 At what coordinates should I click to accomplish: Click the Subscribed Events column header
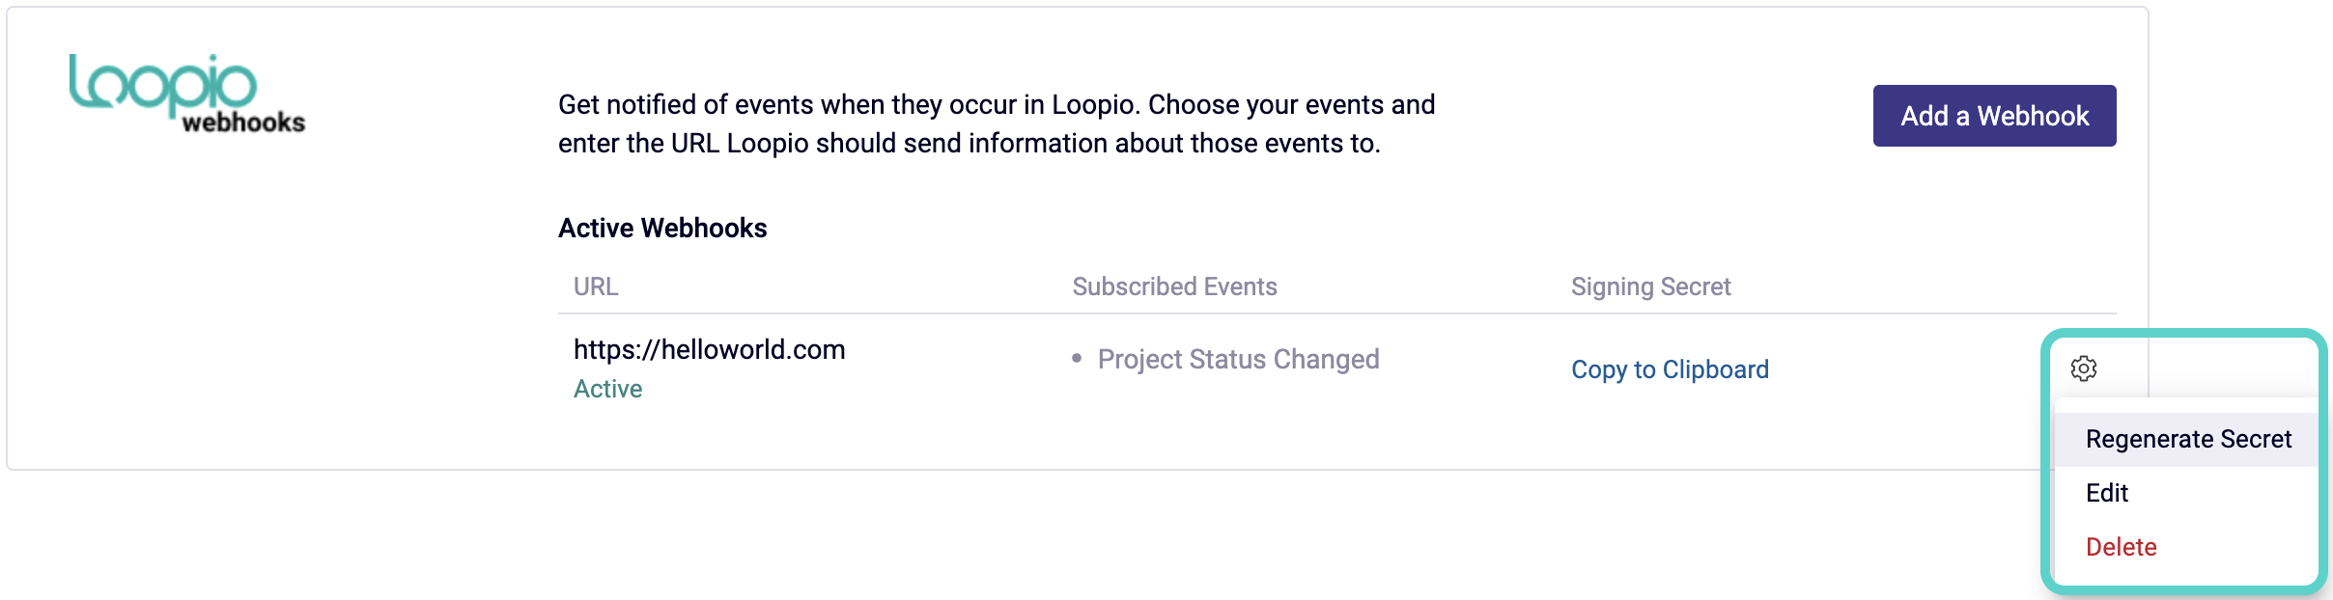click(1174, 286)
